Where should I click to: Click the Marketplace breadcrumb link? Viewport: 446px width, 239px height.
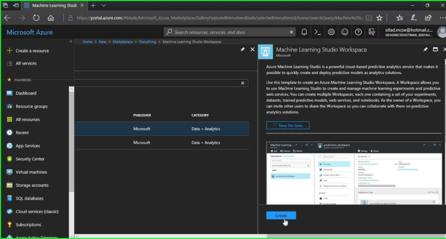(x=122, y=42)
